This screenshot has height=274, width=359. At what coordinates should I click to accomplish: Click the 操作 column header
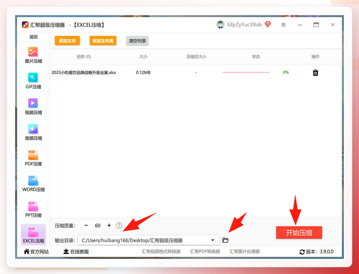(316, 57)
